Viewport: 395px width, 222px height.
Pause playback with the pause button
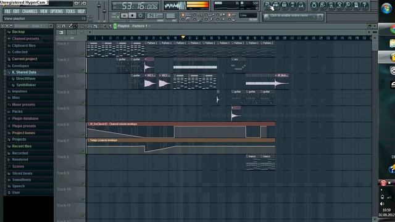click(124, 15)
